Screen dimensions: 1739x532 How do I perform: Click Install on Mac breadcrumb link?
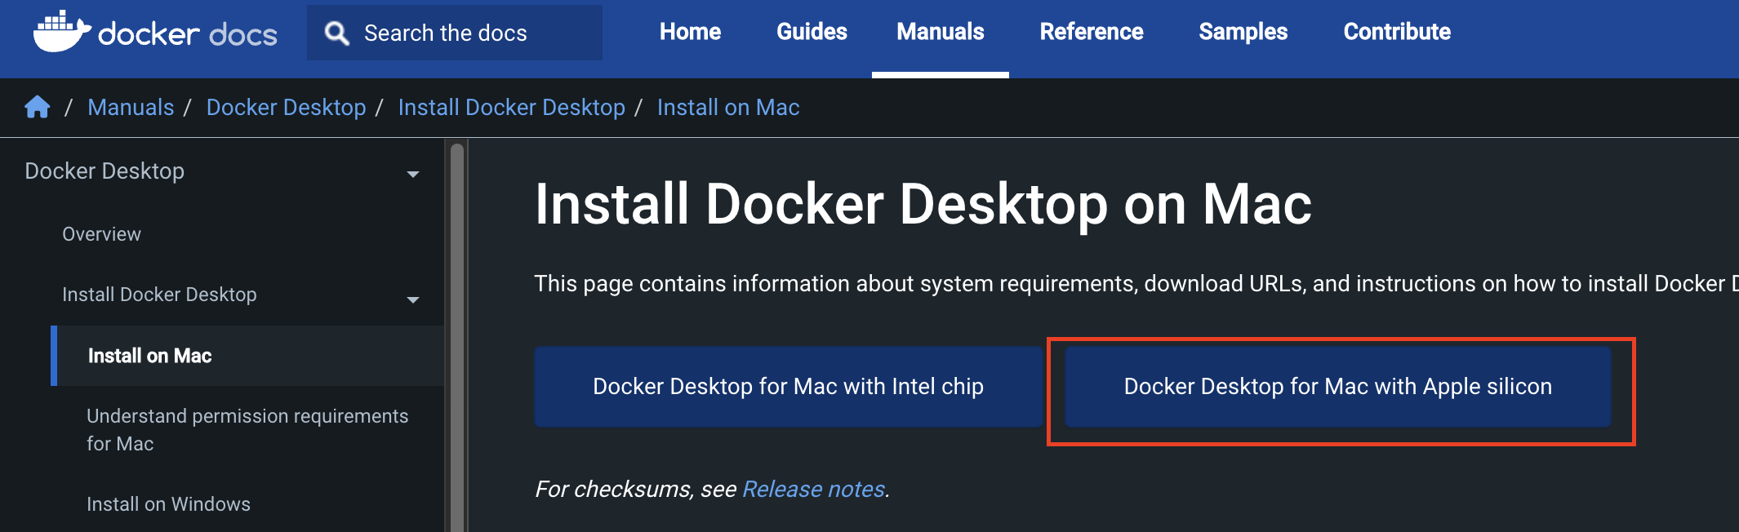[x=728, y=107]
